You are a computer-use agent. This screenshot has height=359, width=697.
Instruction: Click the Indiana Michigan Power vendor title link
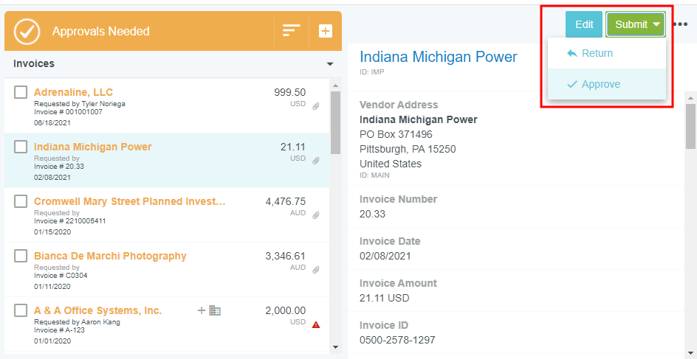438,57
